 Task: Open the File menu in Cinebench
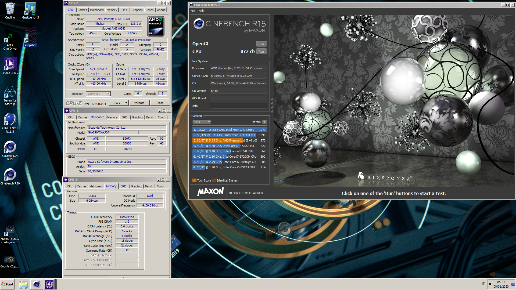(x=193, y=11)
